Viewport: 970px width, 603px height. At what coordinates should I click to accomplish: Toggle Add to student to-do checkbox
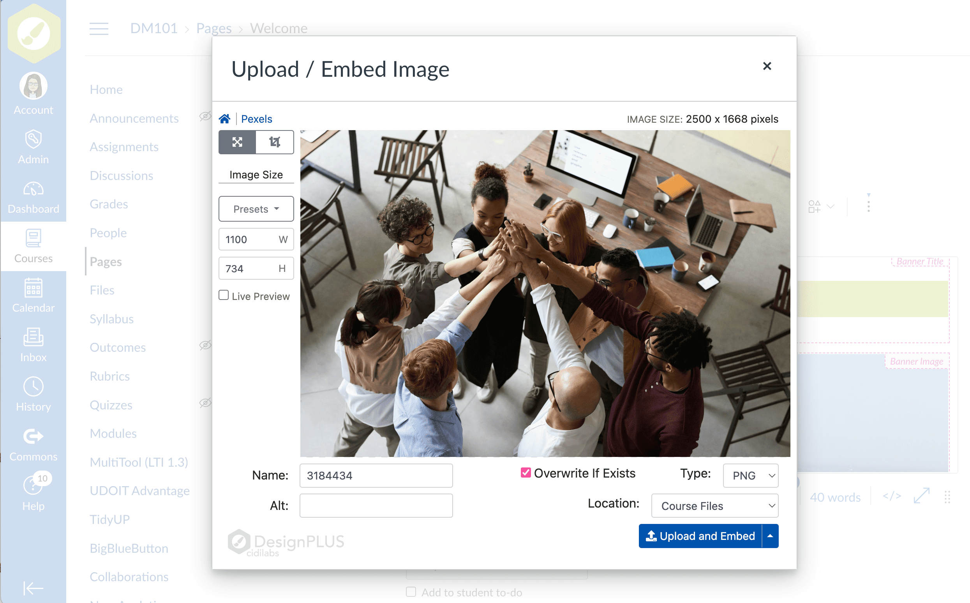pos(411,592)
